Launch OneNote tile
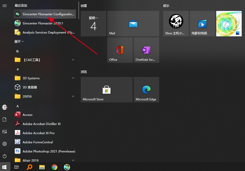245x171 pixels. click(146, 50)
